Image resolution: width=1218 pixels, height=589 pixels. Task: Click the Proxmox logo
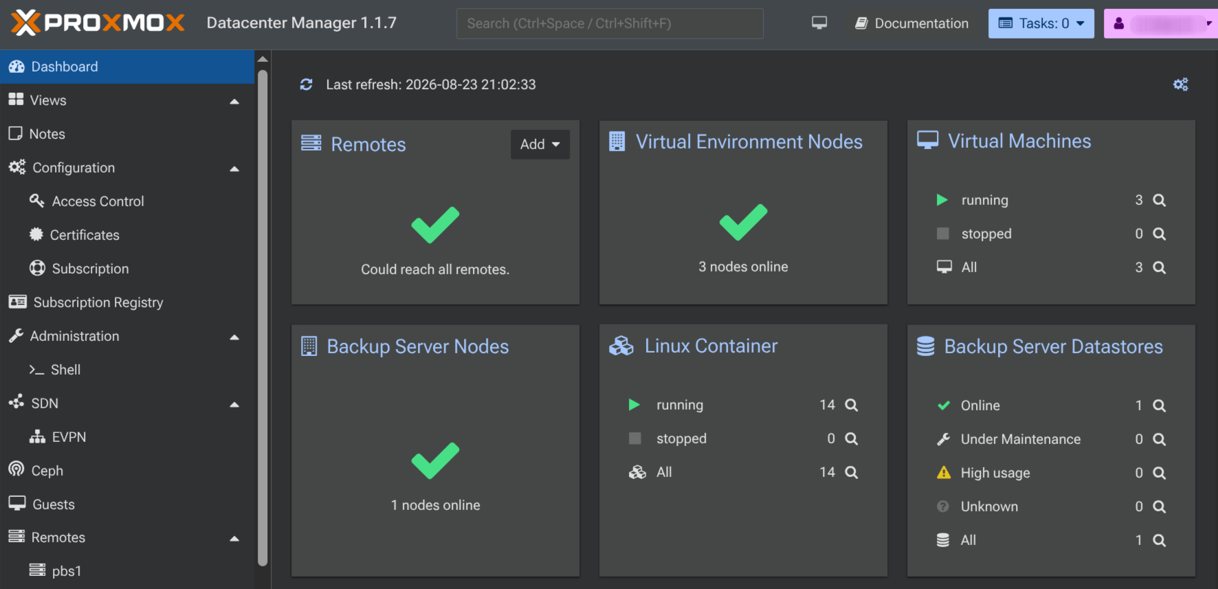98,23
